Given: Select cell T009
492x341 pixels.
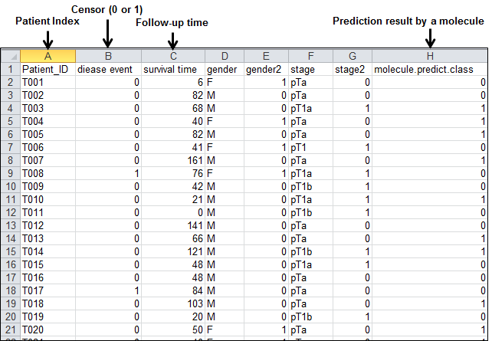Looking at the screenshot, I should (x=48, y=186).
